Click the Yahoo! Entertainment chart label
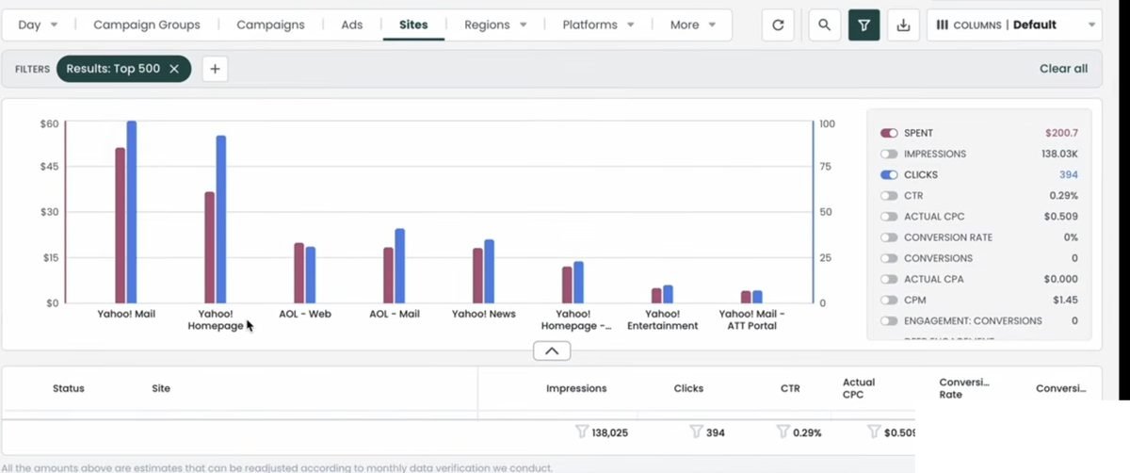 click(662, 320)
